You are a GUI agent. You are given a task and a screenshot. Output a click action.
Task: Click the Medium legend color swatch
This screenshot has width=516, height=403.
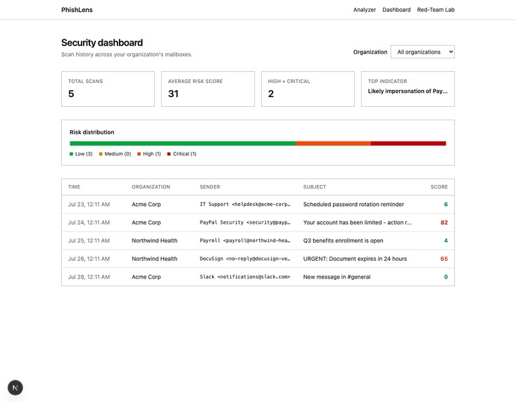pyautogui.click(x=101, y=154)
